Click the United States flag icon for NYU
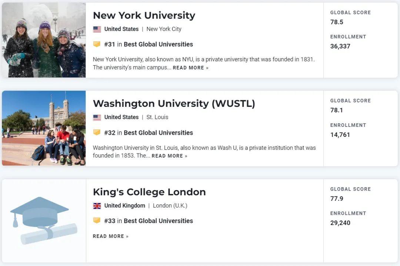The width and height of the screenshot is (400, 266). 96,29
